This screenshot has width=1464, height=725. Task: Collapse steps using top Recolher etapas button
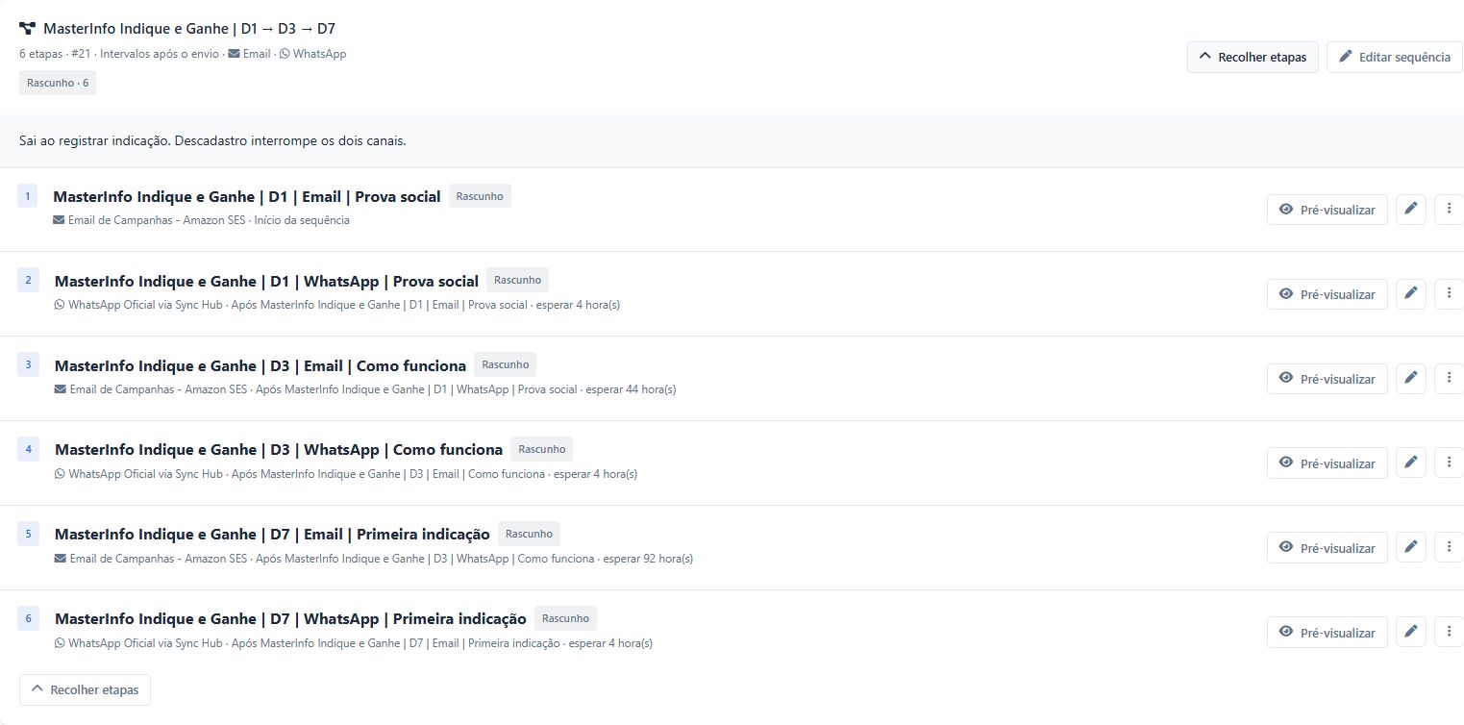tap(1253, 57)
